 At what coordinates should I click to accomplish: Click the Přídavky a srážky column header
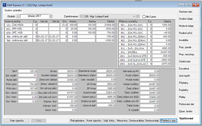click(128, 21)
